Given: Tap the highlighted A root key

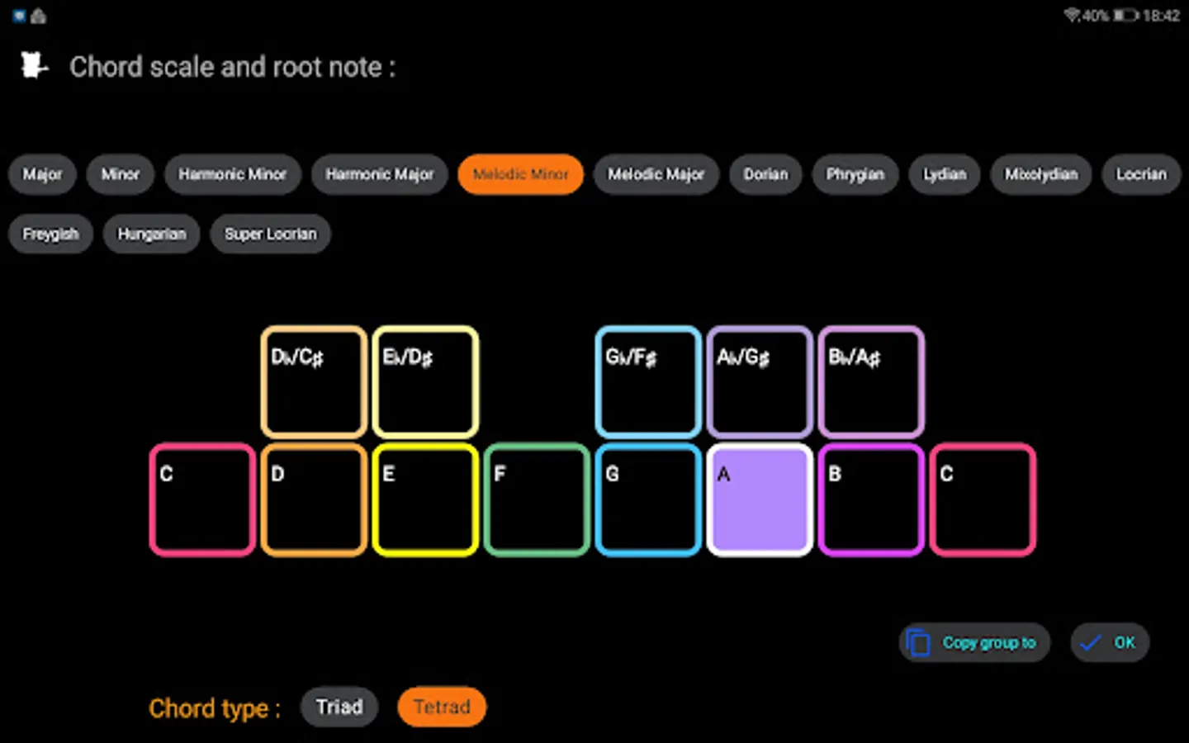Looking at the screenshot, I should pos(760,499).
